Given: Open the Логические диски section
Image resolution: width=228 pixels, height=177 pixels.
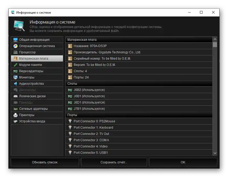Looking at the screenshot, I should click(x=37, y=96).
